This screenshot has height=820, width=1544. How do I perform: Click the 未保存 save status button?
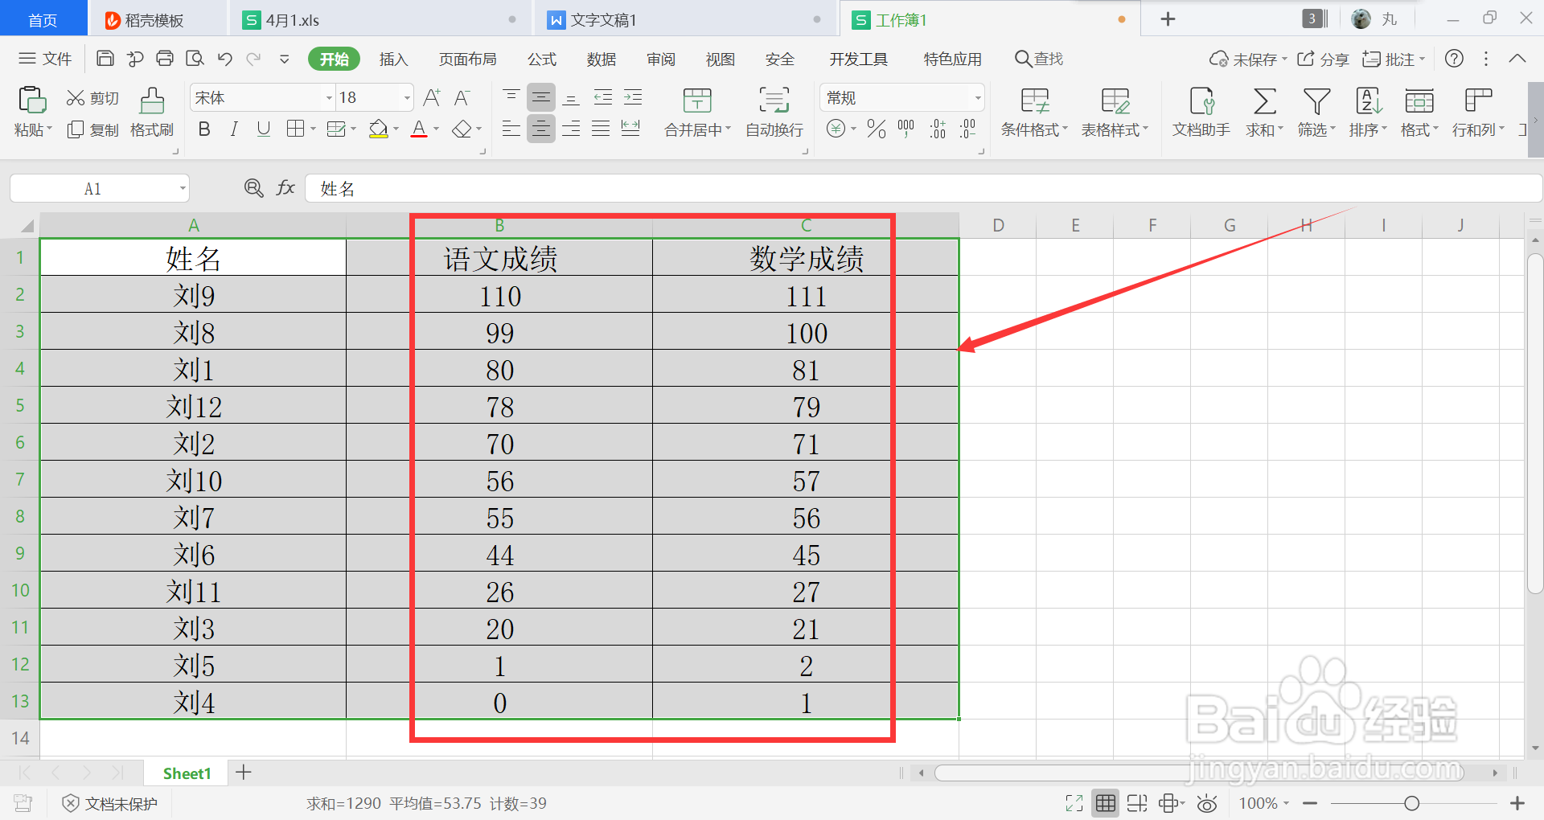(x=1247, y=58)
